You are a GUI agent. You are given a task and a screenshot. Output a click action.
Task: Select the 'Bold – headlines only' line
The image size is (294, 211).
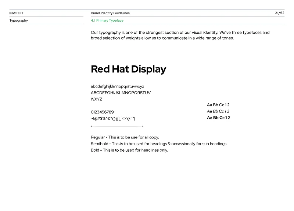click(x=129, y=150)
